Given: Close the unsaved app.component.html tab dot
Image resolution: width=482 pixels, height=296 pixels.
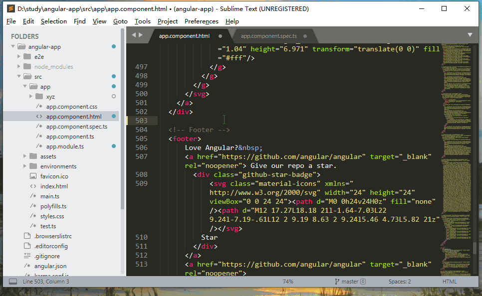Looking at the screenshot, I should (x=220, y=36).
